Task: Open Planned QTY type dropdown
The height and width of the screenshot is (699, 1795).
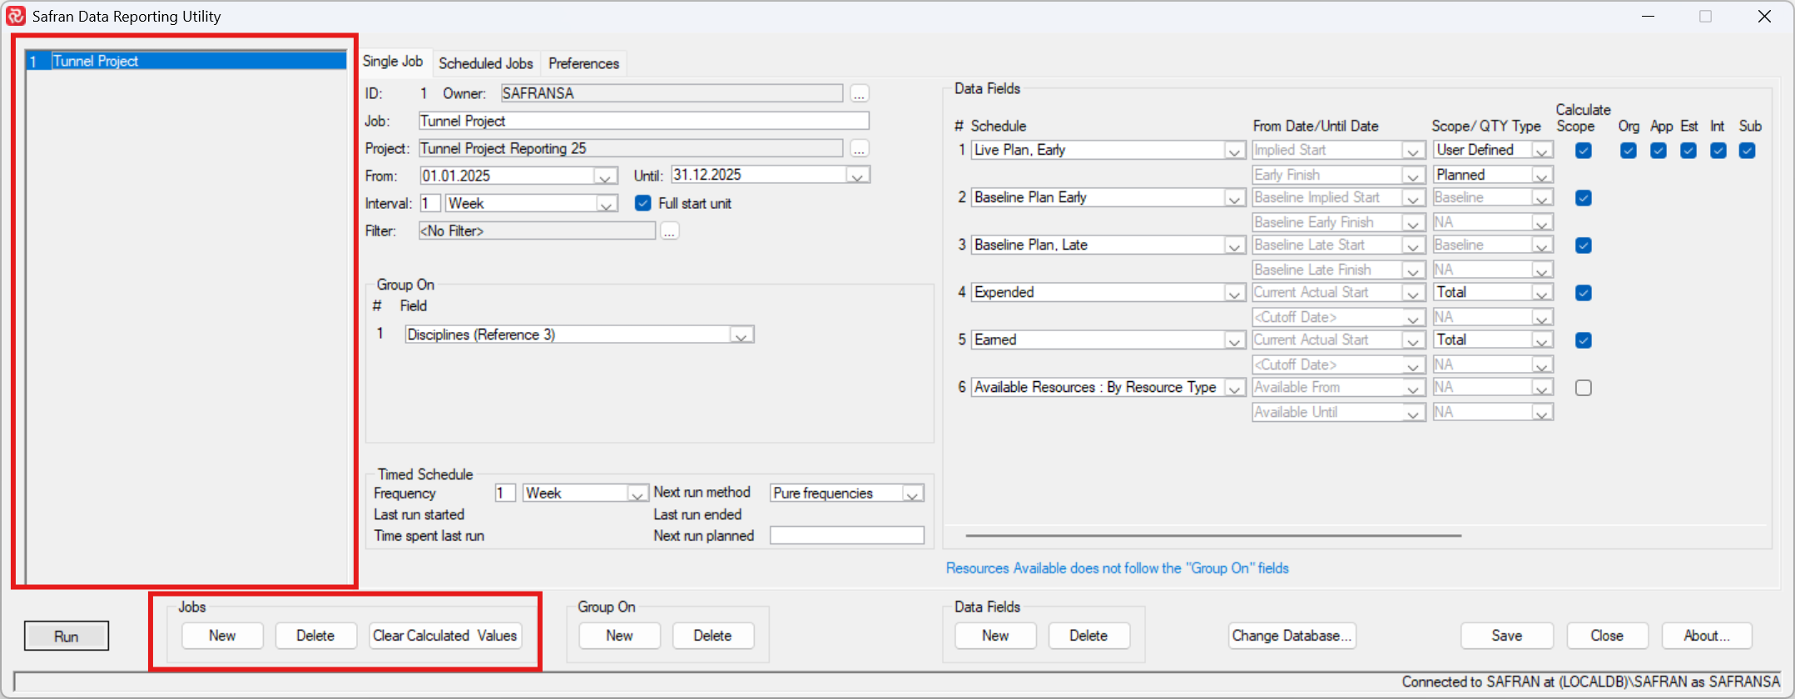Action: 1543,176
